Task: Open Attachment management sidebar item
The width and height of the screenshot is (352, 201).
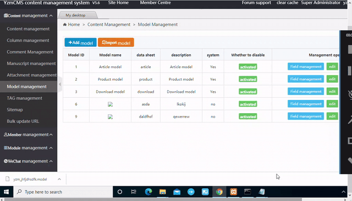Action: (x=32, y=75)
